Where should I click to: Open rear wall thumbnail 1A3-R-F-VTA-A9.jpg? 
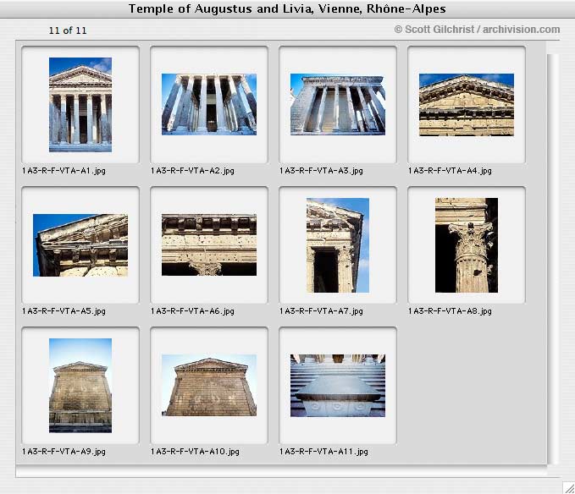pyautogui.click(x=80, y=386)
